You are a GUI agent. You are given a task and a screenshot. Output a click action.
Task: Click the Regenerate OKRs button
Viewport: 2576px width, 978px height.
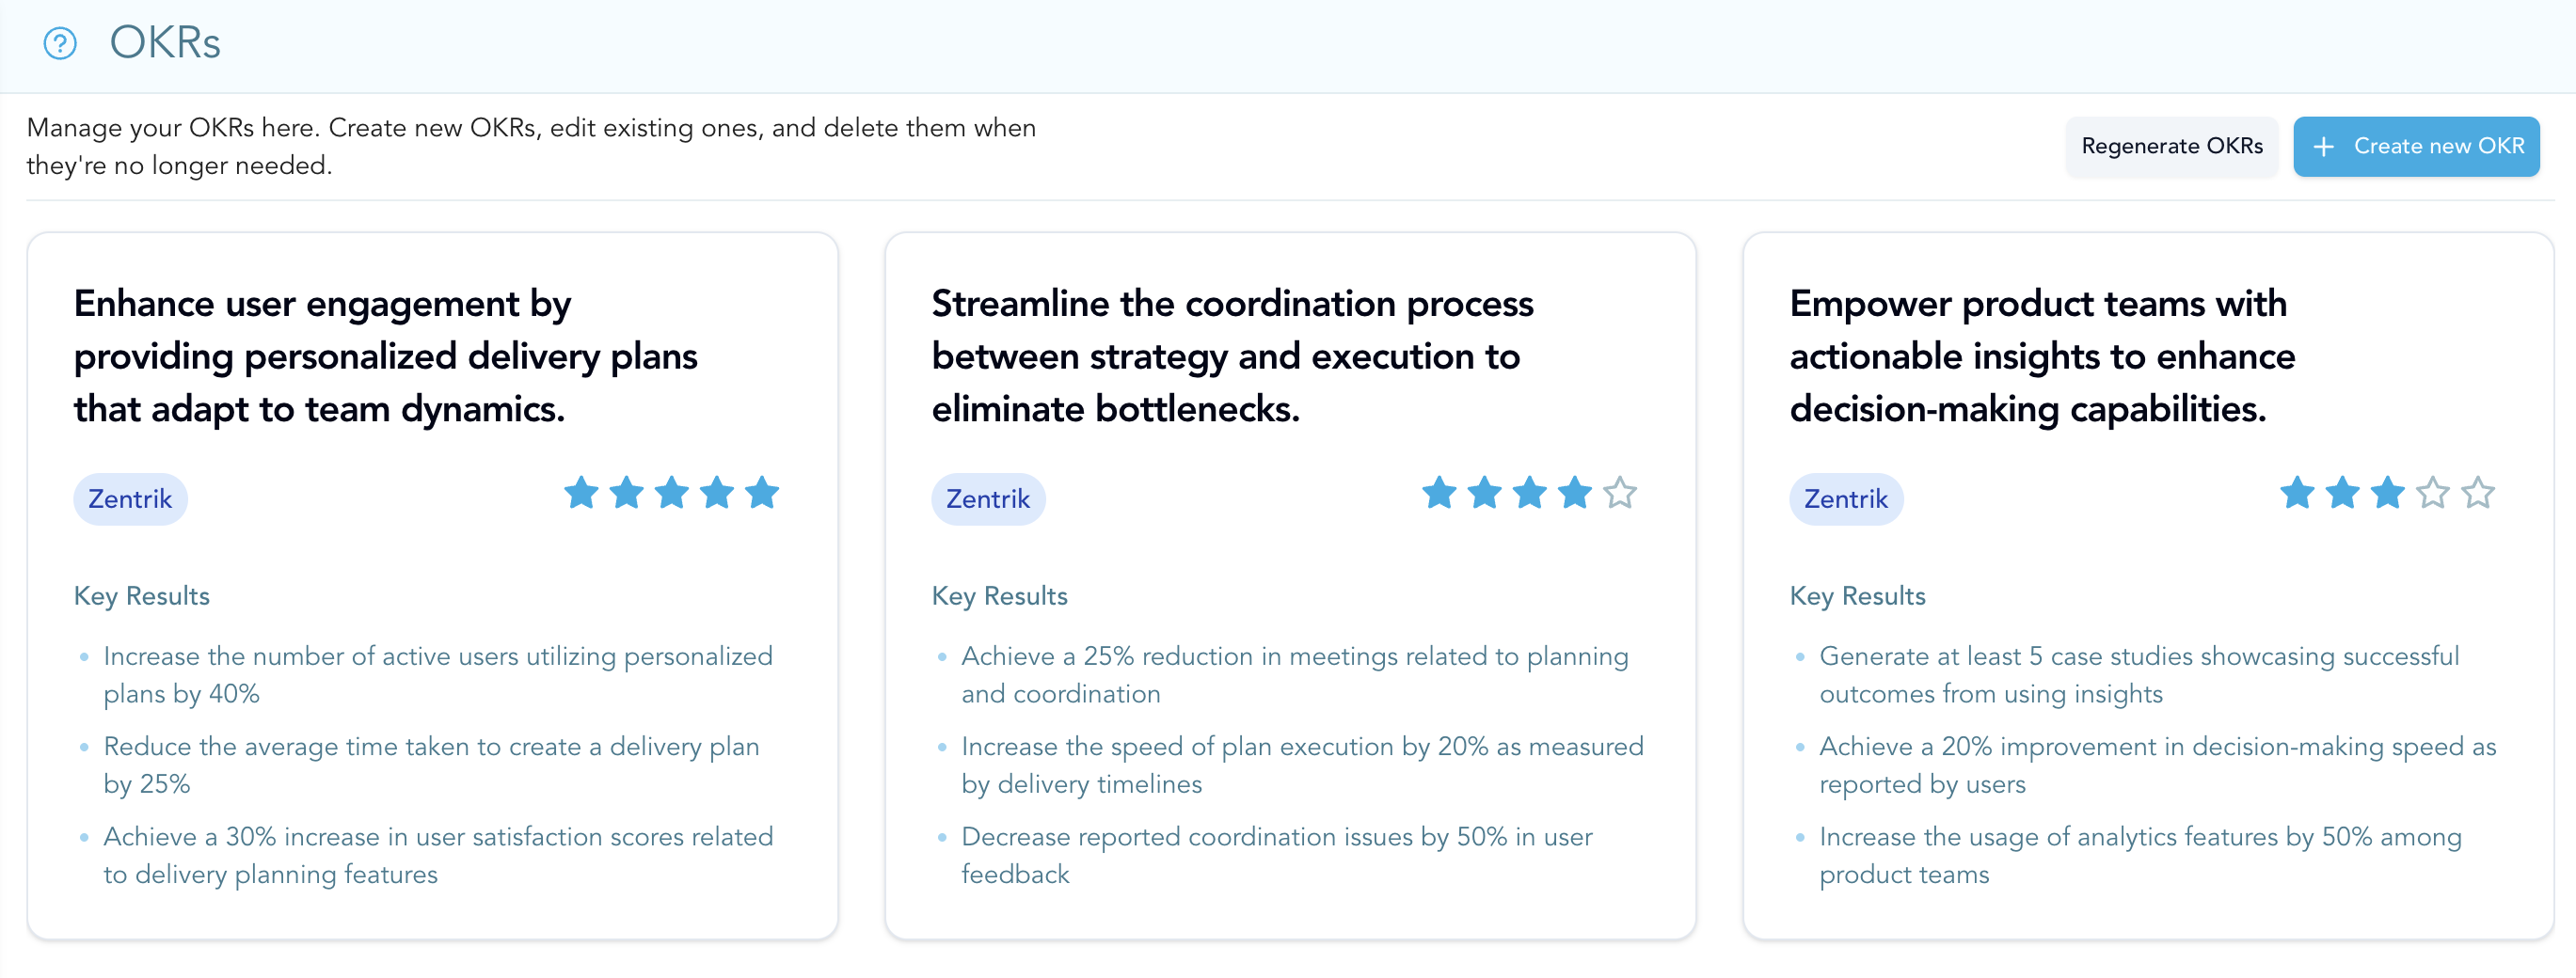pos(2171,146)
